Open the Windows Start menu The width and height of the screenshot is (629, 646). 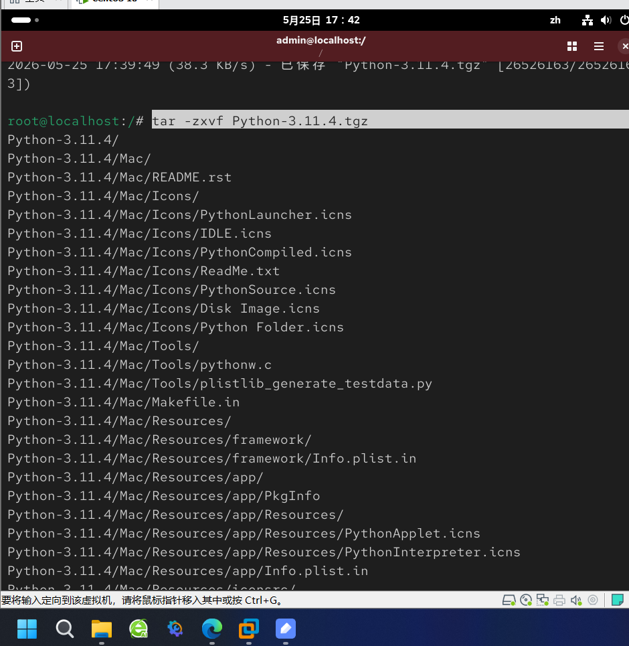[27, 629]
